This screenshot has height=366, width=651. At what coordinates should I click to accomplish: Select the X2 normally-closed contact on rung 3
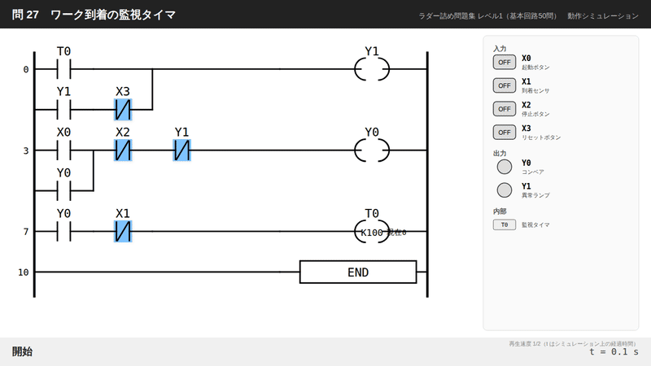(x=123, y=150)
